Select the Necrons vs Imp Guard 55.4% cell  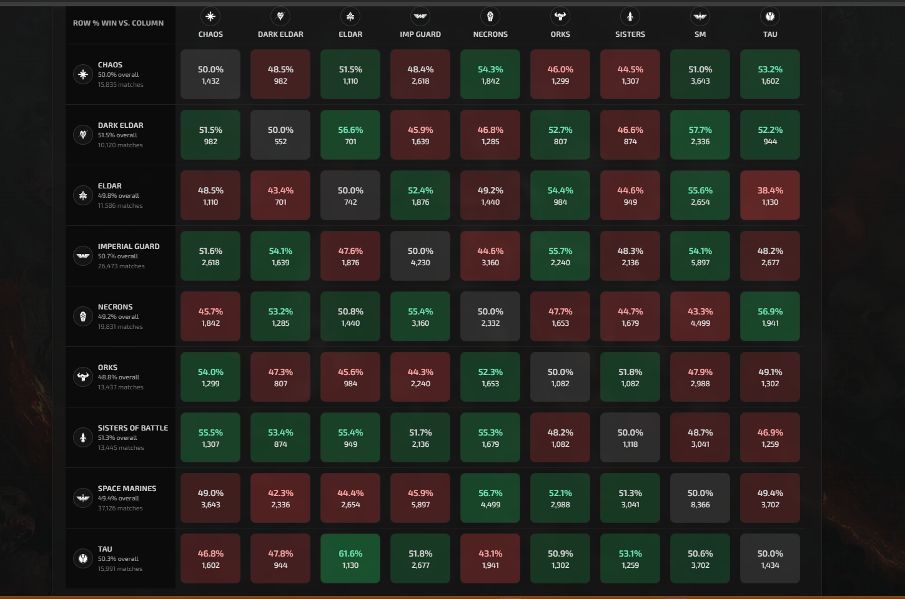point(420,316)
